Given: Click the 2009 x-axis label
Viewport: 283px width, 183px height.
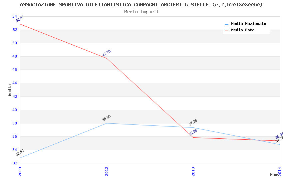Looking at the screenshot, I should pyautogui.click(x=20, y=171).
